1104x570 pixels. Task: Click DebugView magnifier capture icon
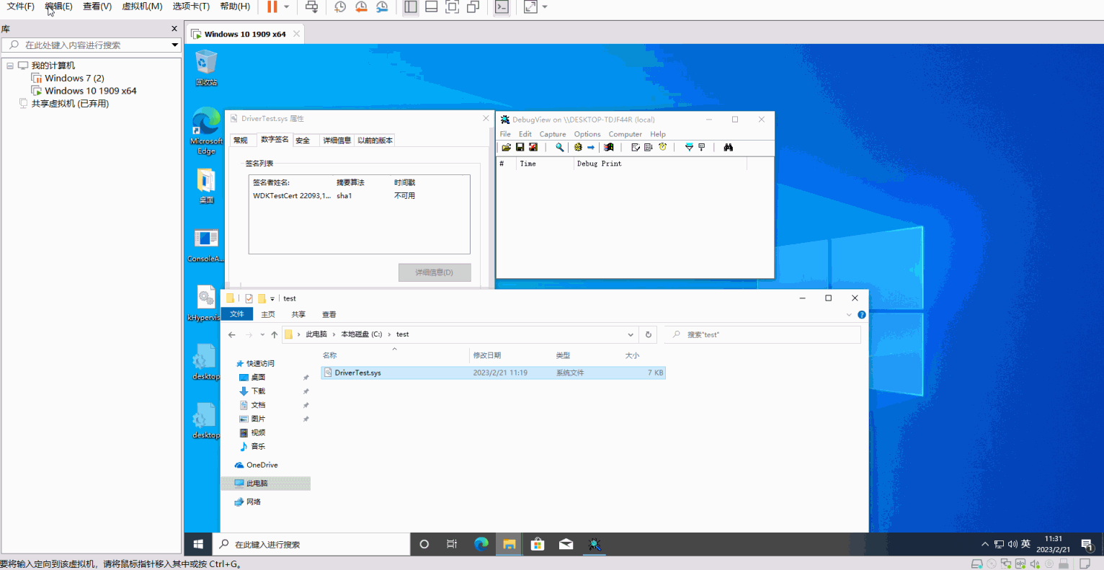tap(559, 147)
